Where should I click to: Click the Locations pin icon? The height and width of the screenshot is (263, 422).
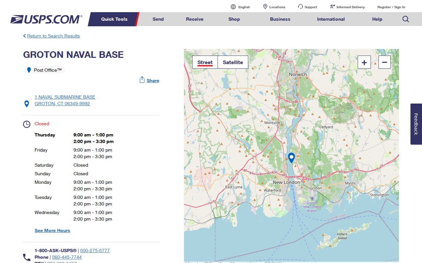pos(265,7)
